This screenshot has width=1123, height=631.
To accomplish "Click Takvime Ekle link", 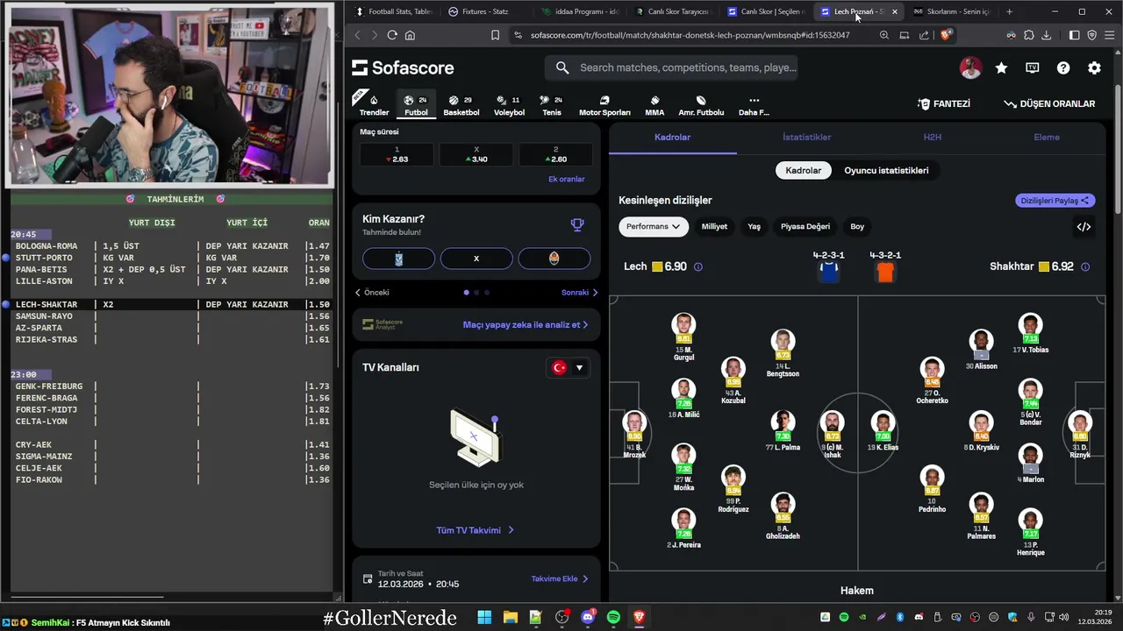I will (x=559, y=578).
